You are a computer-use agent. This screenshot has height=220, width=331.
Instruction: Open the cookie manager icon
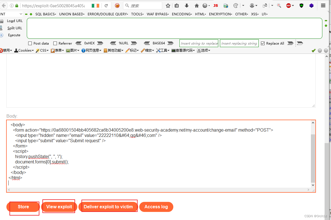point(236,6)
